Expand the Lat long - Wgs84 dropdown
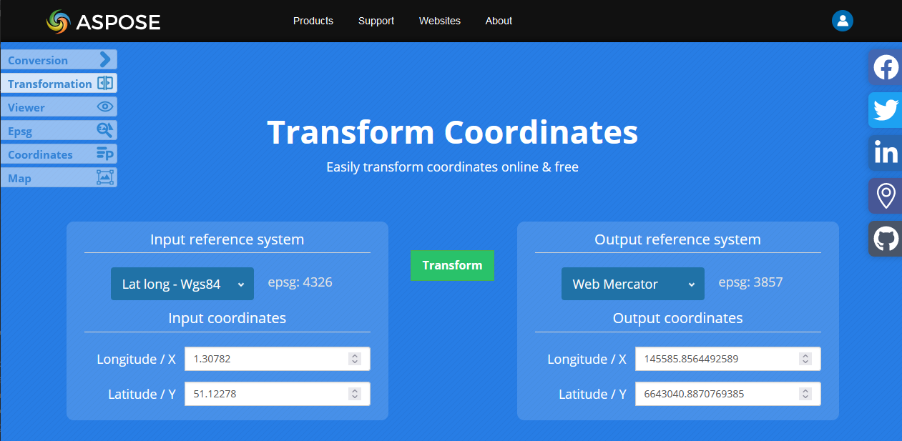The image size is (902, 441). tap(182, 284)
